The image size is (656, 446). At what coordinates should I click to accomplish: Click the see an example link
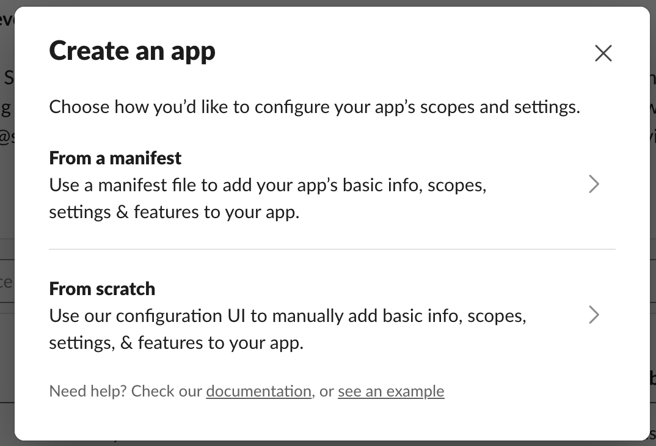coord(391,391)
